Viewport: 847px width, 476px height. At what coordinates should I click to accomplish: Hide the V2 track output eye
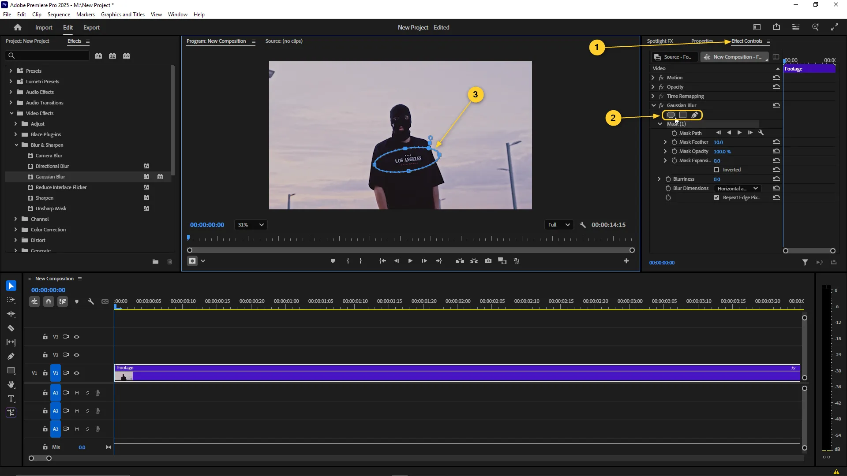pyautogui.click(x=76, y=355)
